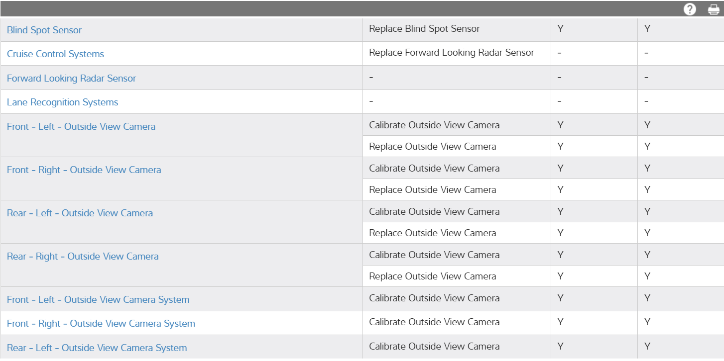Viewport: 724px width, 361px height.
Task: Open Rear - Right - Outside View Camera link
Action: (x=83, y=256)
